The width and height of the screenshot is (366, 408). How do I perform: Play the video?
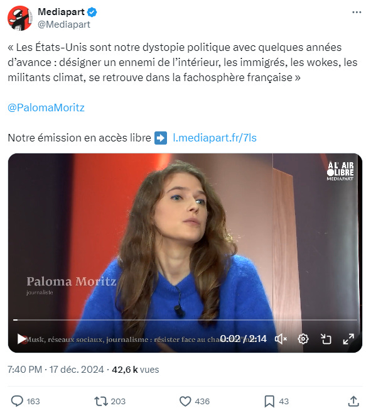click(x=21, y=339)
